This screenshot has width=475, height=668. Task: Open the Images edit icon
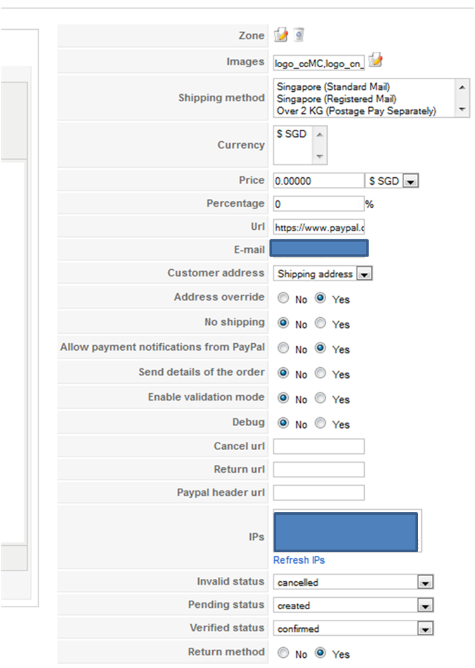coord(376,60)
